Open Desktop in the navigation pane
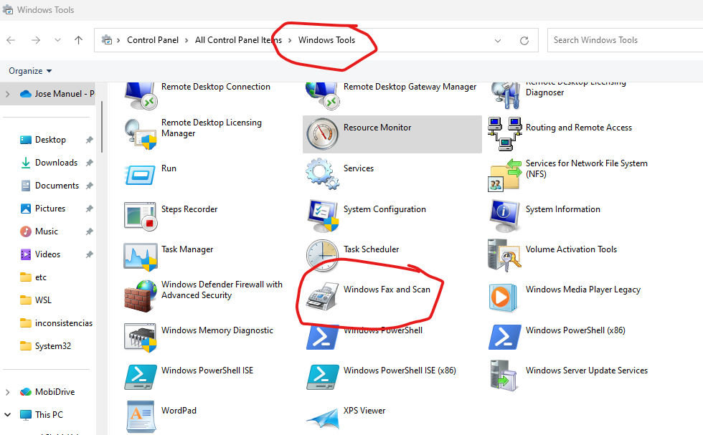 50,140
